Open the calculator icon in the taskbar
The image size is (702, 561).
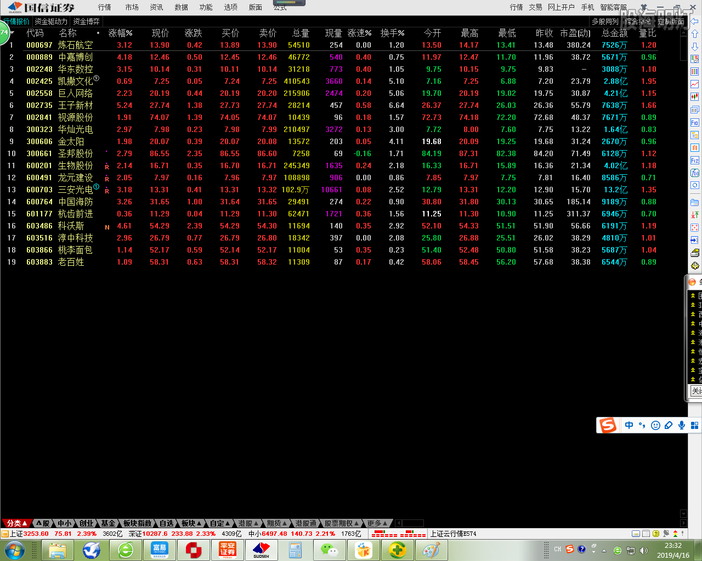296,550
